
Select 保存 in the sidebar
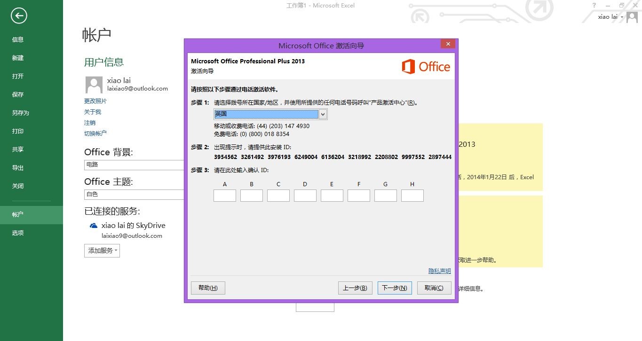point(32,95)
